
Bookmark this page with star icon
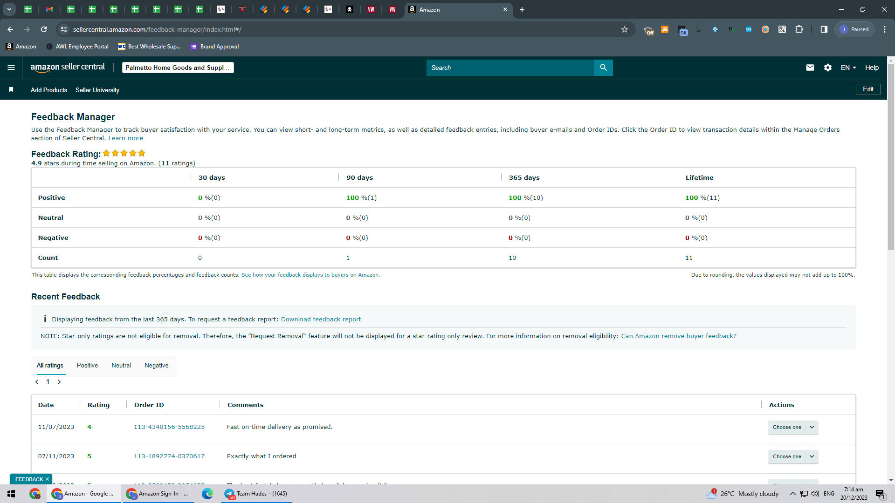click(x=625, y=29)
